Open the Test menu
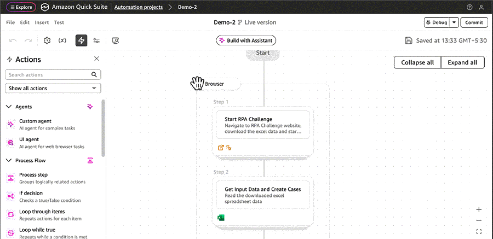The height and width of the screenshot is (239, 493). (59, 22)
